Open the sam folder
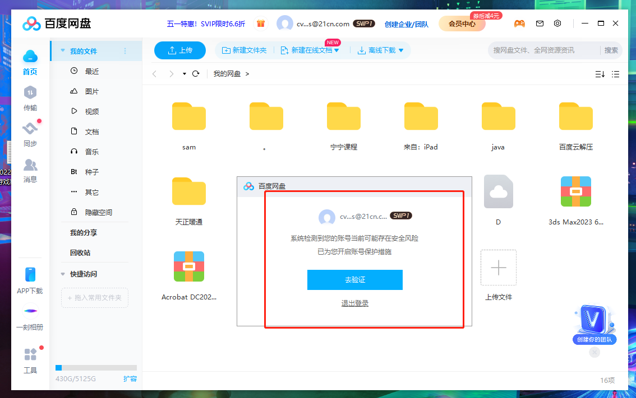Viewport: 636px width, 398px height. [x=189, y=116]
